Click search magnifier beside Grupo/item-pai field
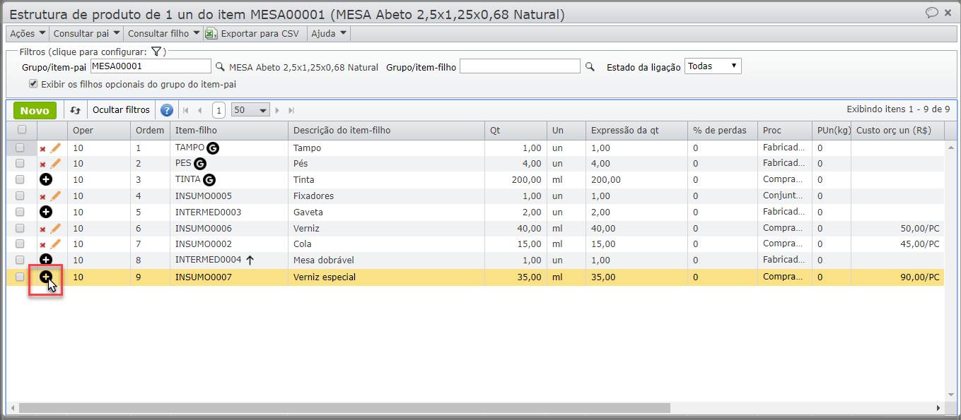The image size is (961, 420). (220, 67)
